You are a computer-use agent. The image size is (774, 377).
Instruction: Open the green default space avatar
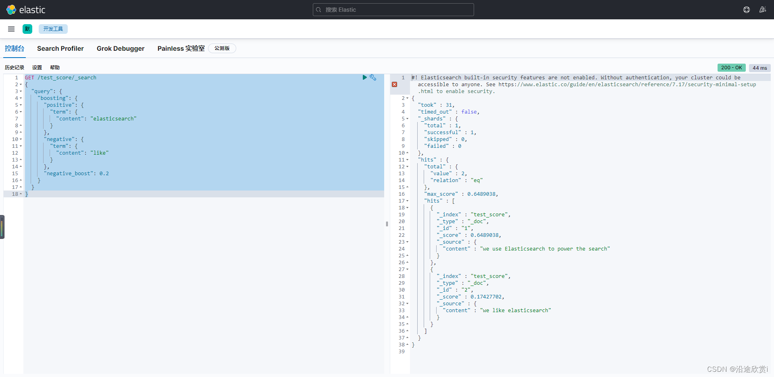(27, 29)
